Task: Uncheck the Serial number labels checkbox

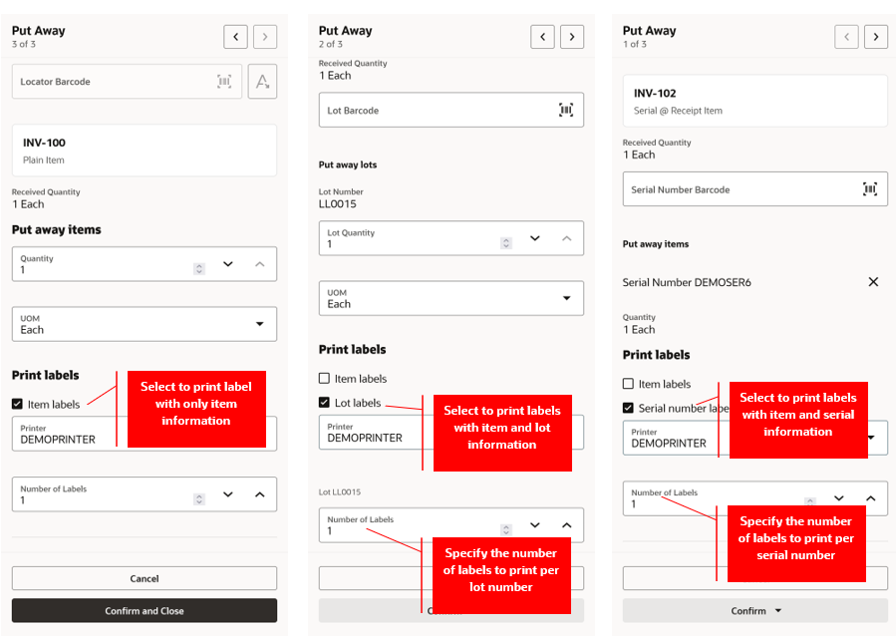Action: click(x=627, y=408)
